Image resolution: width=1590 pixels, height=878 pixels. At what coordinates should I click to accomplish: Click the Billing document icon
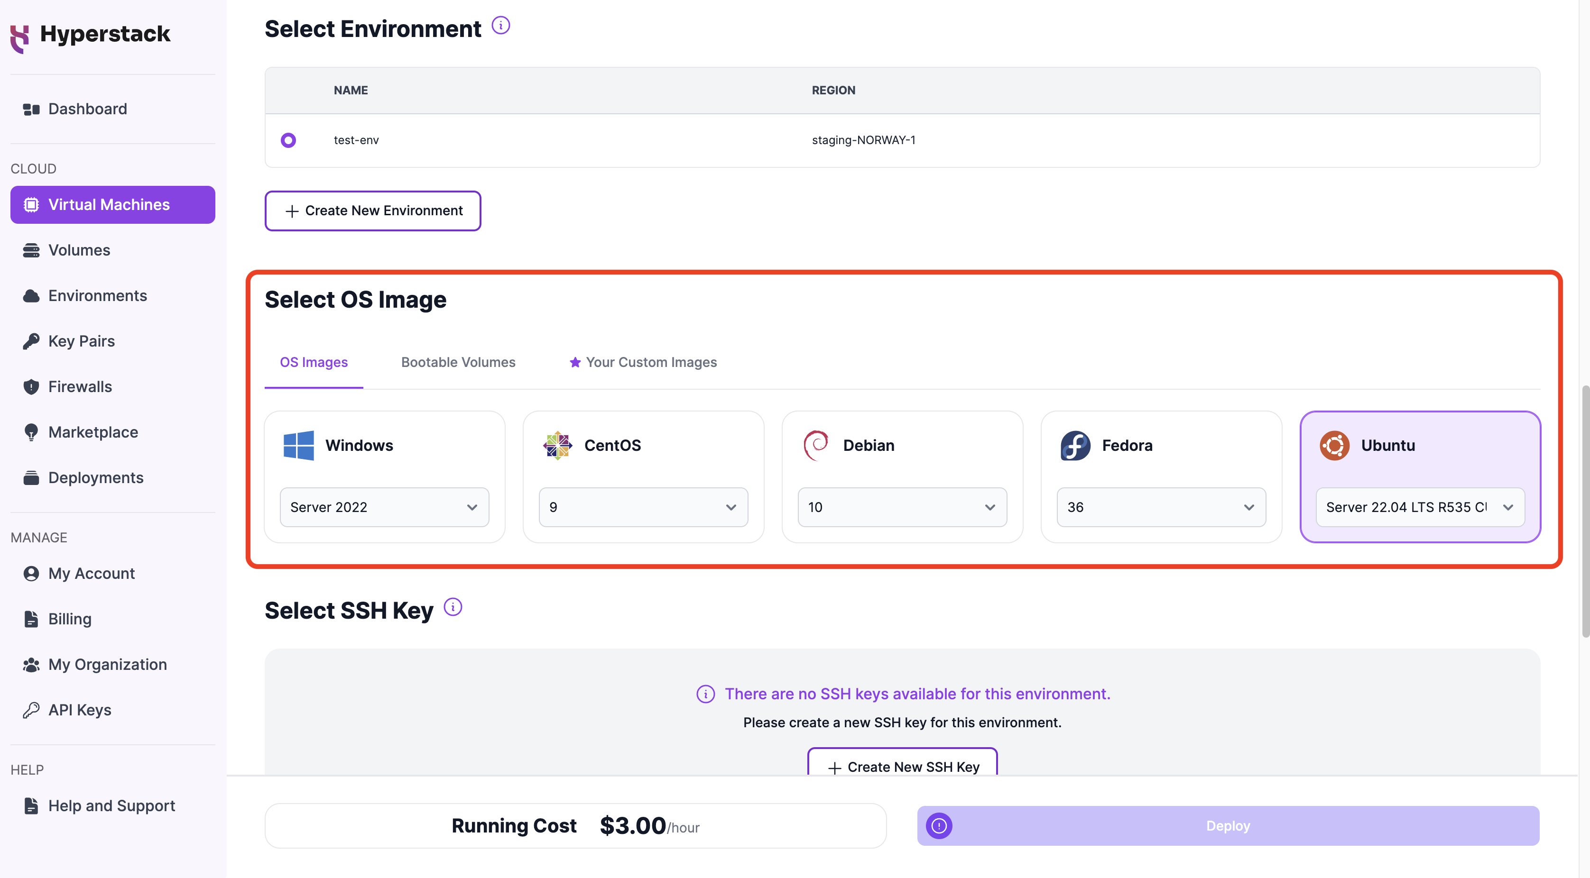coord(31,619)
